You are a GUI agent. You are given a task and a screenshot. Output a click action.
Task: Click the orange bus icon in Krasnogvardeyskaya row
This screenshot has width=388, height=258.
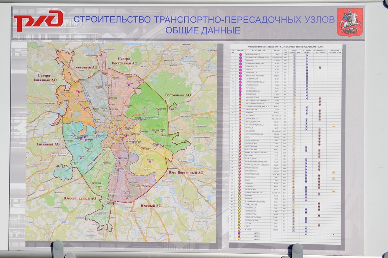click(x=334, y=126)
